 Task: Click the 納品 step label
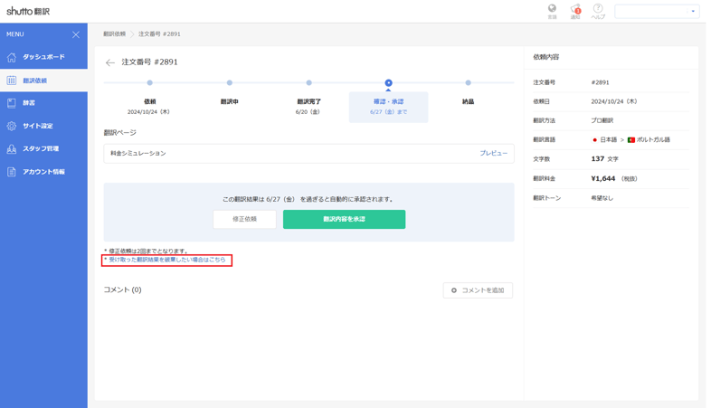pyautogui.click(x=468, y=101)
